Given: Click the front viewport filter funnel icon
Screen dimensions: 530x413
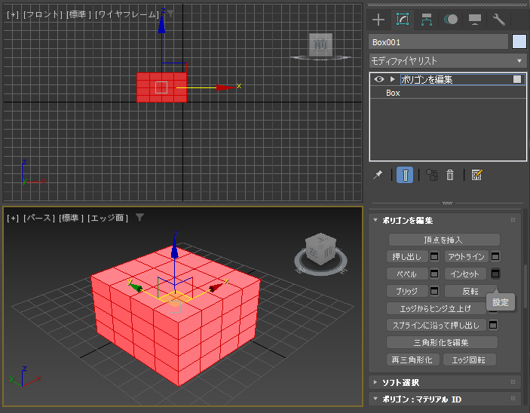Looking at the screenshot, I should click(x=171, y=13).
